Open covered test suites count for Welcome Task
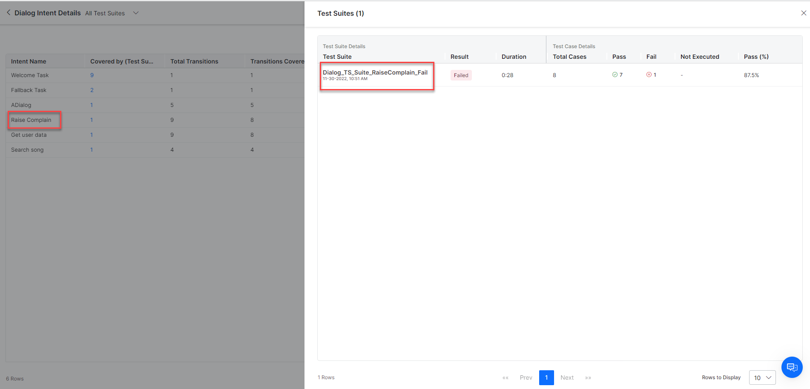The width and height of the screenshot is (810, 389). click(x=92, y=75)
